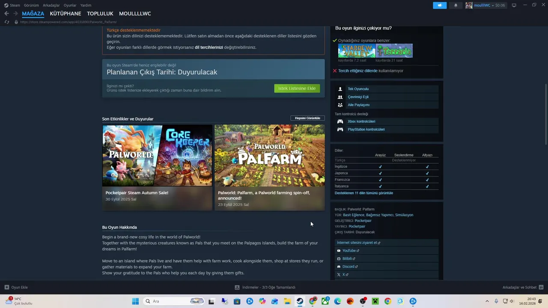Click İstek Listesine Ekle button

(x=297, y=89)
